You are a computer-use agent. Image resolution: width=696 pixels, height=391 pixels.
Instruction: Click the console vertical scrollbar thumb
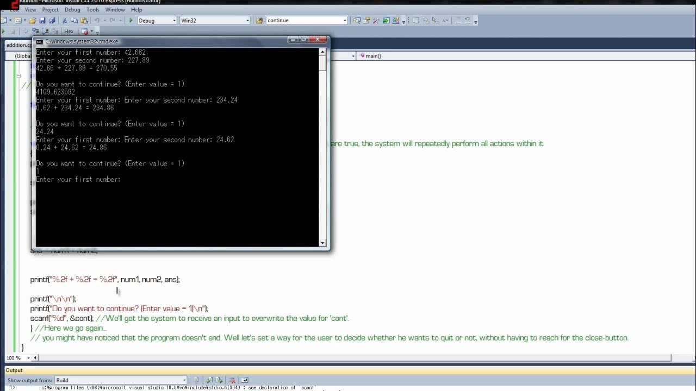point(322,63)
